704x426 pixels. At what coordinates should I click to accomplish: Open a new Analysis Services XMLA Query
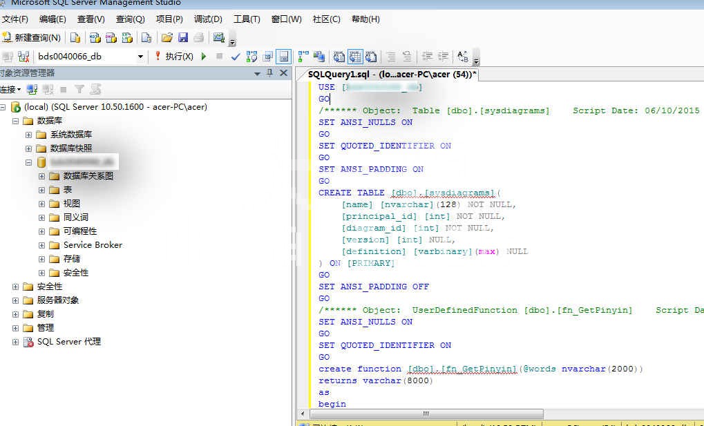(x=128, y=38)
